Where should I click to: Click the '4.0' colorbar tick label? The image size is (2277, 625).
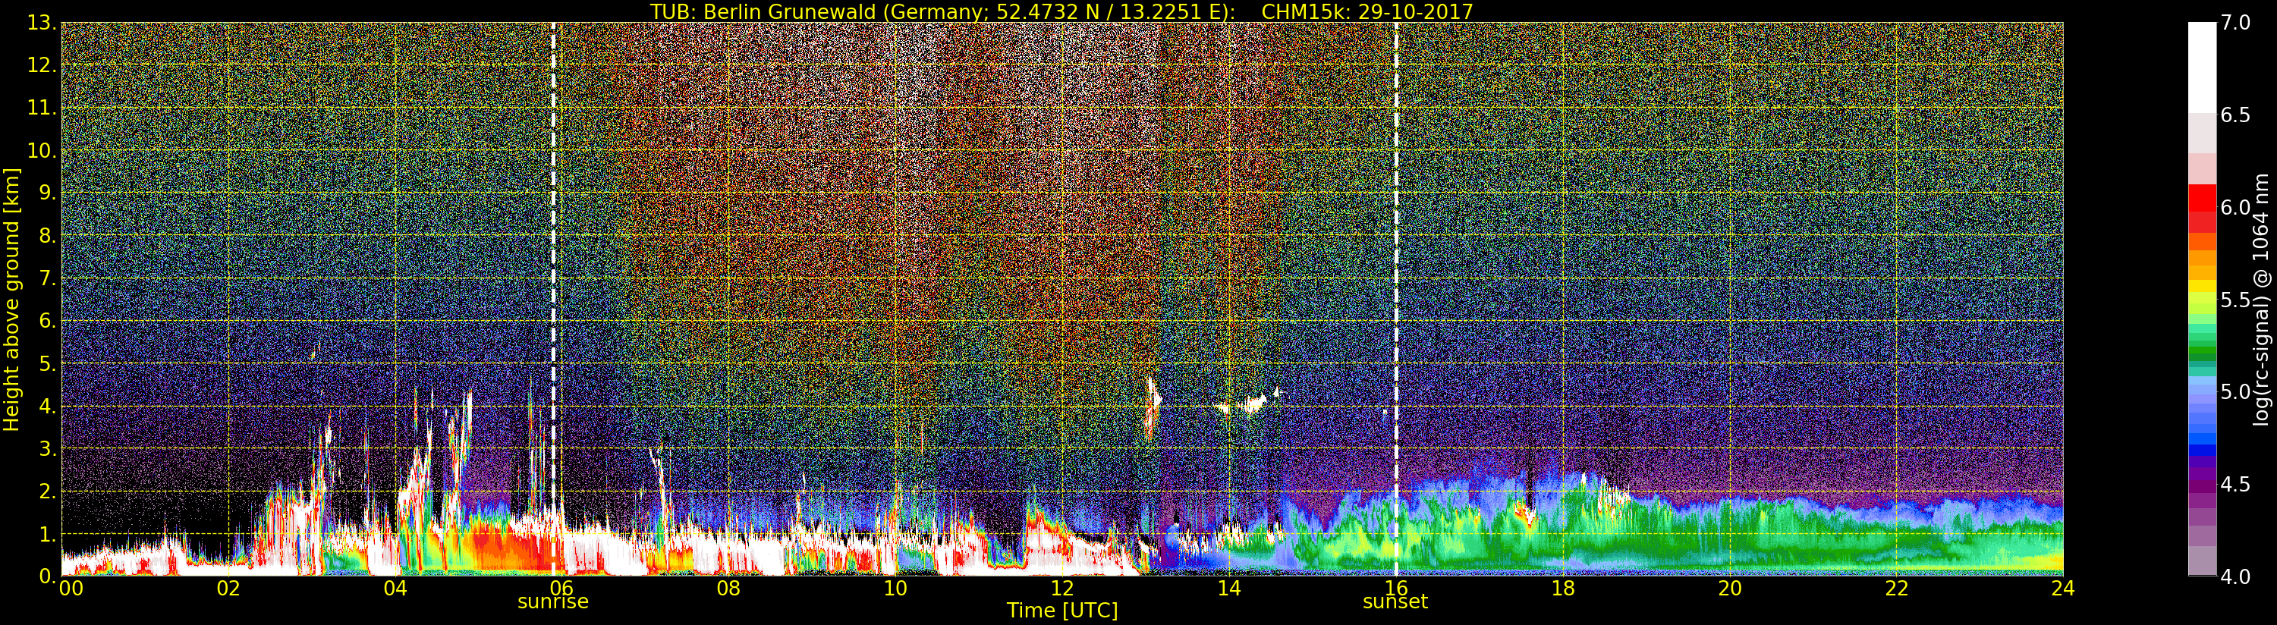pyautogui.click(x=2236, y=576)
